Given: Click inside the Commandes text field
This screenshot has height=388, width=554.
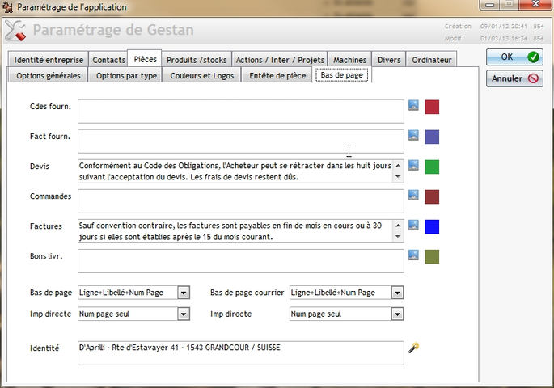Looking at the screenshot, I should pos(240,200).
